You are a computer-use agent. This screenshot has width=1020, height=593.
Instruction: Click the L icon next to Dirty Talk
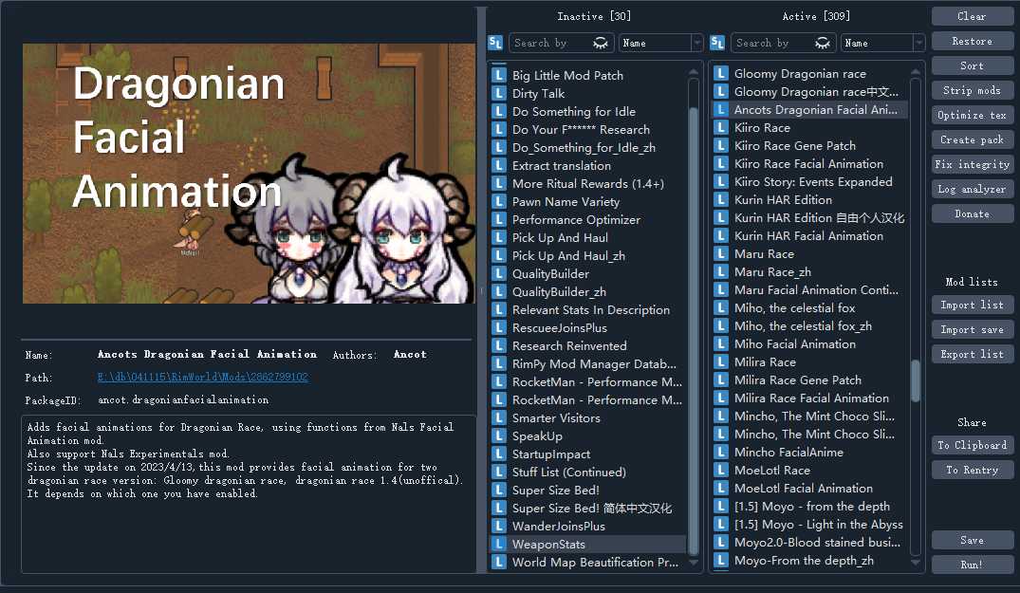[499, 93]
